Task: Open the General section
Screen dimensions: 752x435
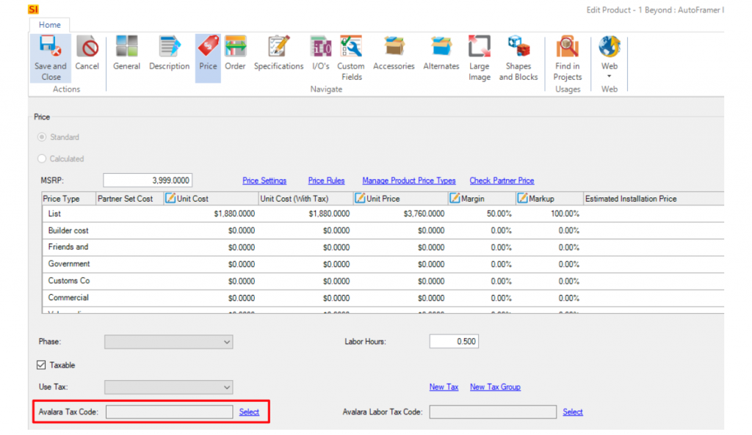Action: [x=126, y=53]
